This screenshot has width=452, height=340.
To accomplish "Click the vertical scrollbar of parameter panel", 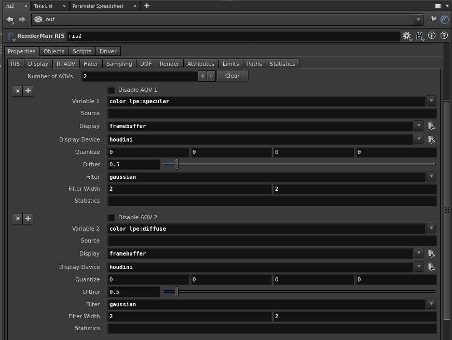I will tap(447, 210).
